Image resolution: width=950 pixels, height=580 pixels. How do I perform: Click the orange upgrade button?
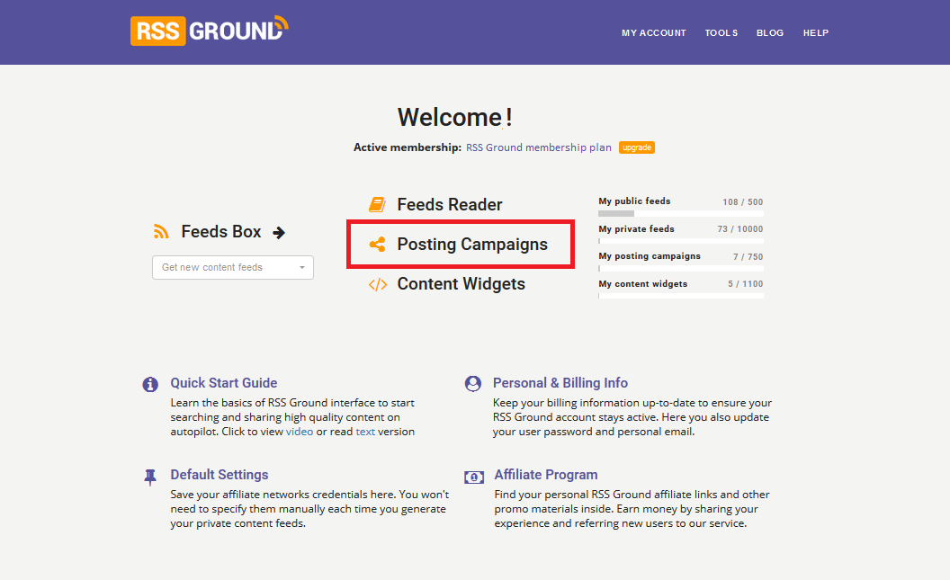point(637,147)
